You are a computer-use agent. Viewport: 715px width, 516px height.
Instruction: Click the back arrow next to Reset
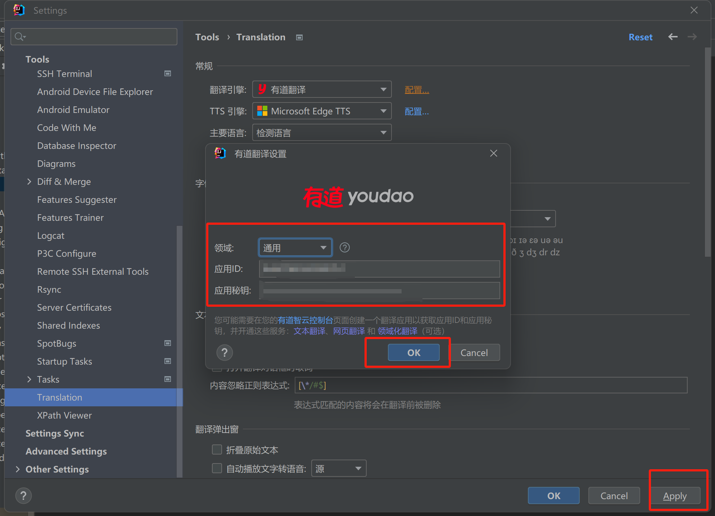coord(673,37)
